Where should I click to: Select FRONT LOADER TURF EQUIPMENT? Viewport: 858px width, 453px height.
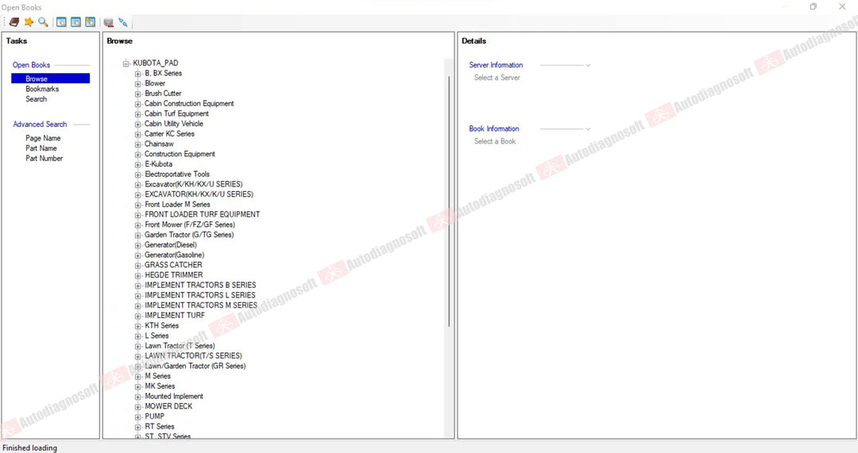pos(203,215)
